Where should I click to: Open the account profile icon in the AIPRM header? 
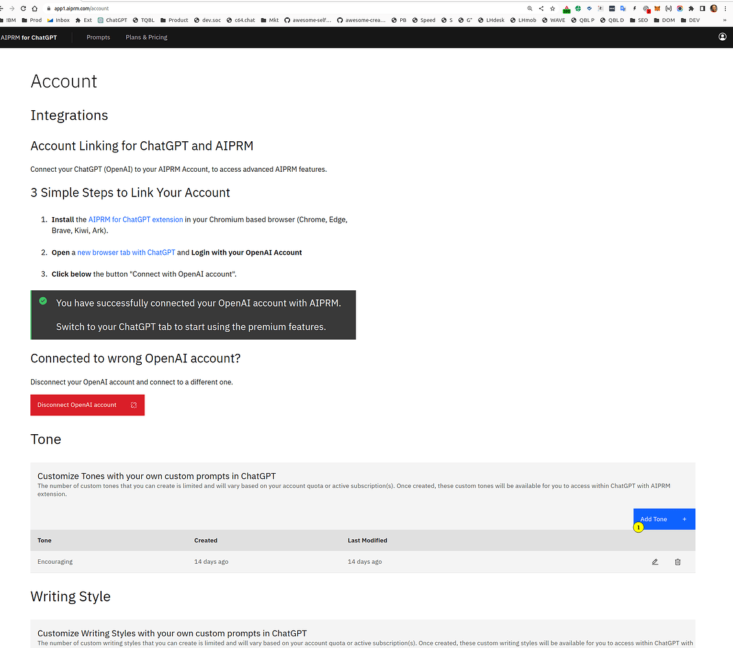722,37
